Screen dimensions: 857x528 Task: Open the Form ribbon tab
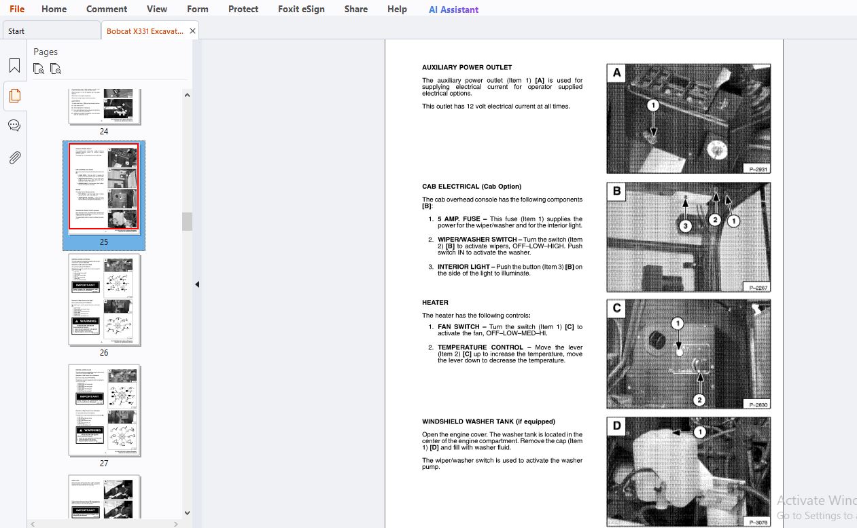click(x=198, y=9)
